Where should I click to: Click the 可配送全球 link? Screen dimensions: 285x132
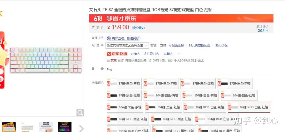[x=176, y=46]
